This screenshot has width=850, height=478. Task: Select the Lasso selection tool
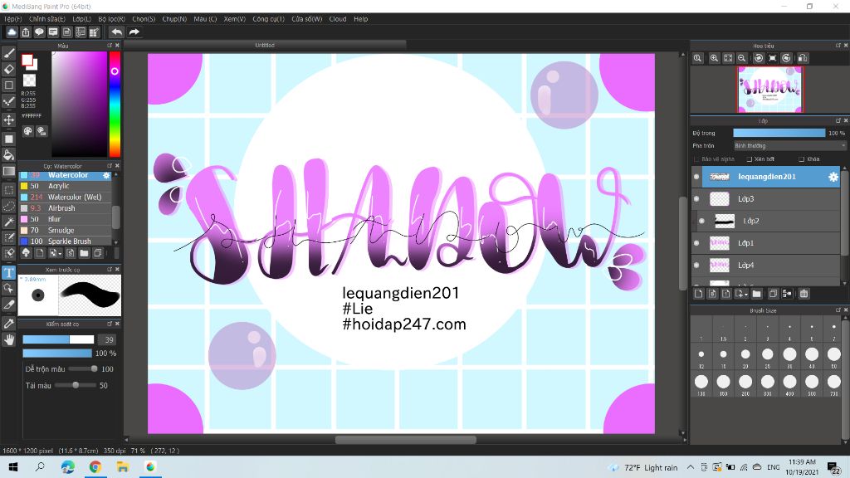point(8,206)
